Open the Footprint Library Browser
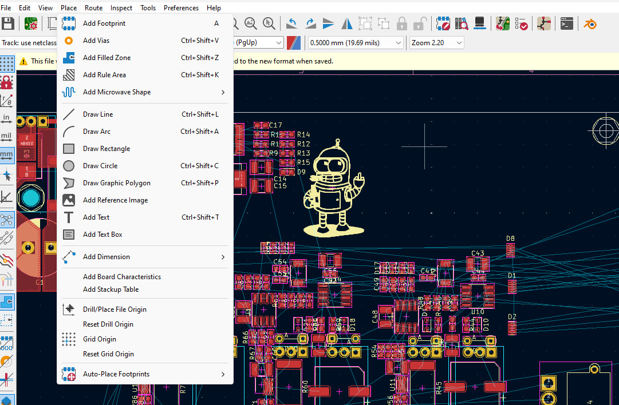 pyautogui.click(x=462, y=23)
